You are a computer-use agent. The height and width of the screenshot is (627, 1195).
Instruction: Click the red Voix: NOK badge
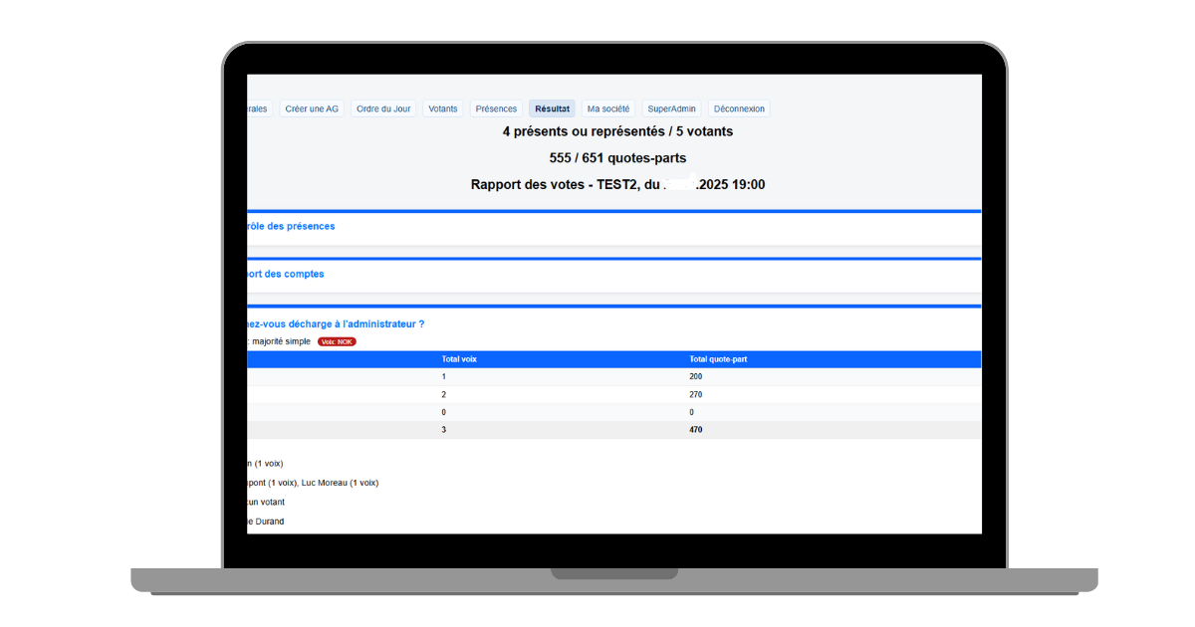coord(337,341)
